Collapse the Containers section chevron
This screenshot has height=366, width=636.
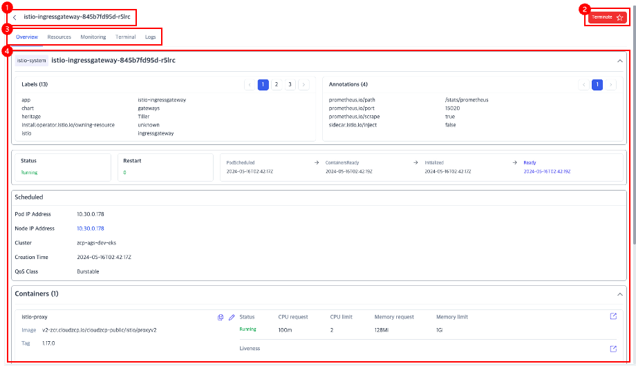[x=620, y=294]
